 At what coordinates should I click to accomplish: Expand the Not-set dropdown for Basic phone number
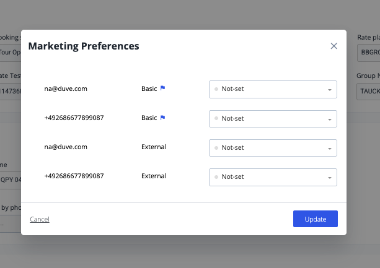[x=273, y=118]
